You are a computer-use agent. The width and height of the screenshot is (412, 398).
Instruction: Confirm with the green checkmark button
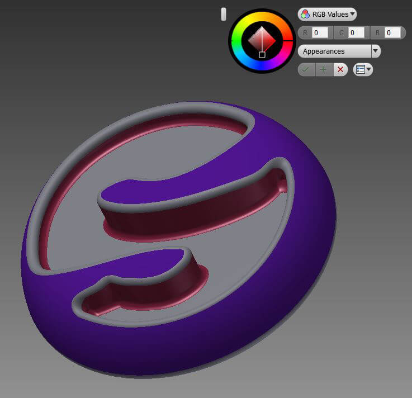pyautogui.click(x=306, y=70)
